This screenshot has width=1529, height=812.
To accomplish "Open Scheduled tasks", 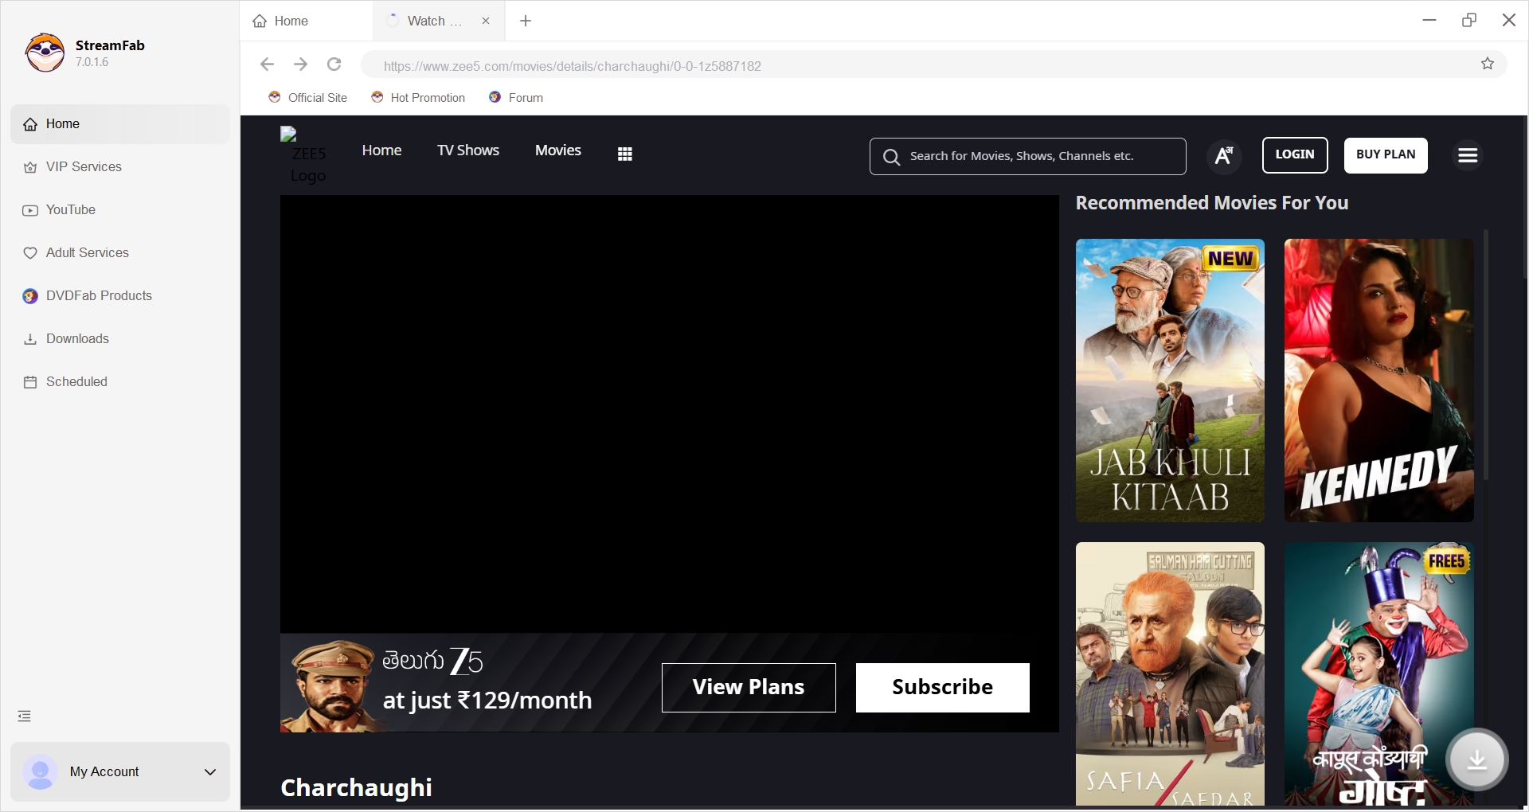I will (76, 381).
